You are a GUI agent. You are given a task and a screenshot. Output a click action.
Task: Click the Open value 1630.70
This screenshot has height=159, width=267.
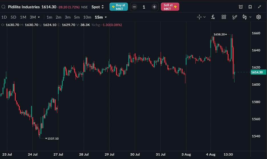[13, 25]
